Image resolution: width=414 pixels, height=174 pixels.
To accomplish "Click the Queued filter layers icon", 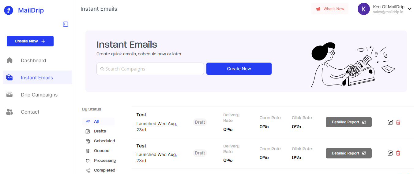I will pos(88,151).
